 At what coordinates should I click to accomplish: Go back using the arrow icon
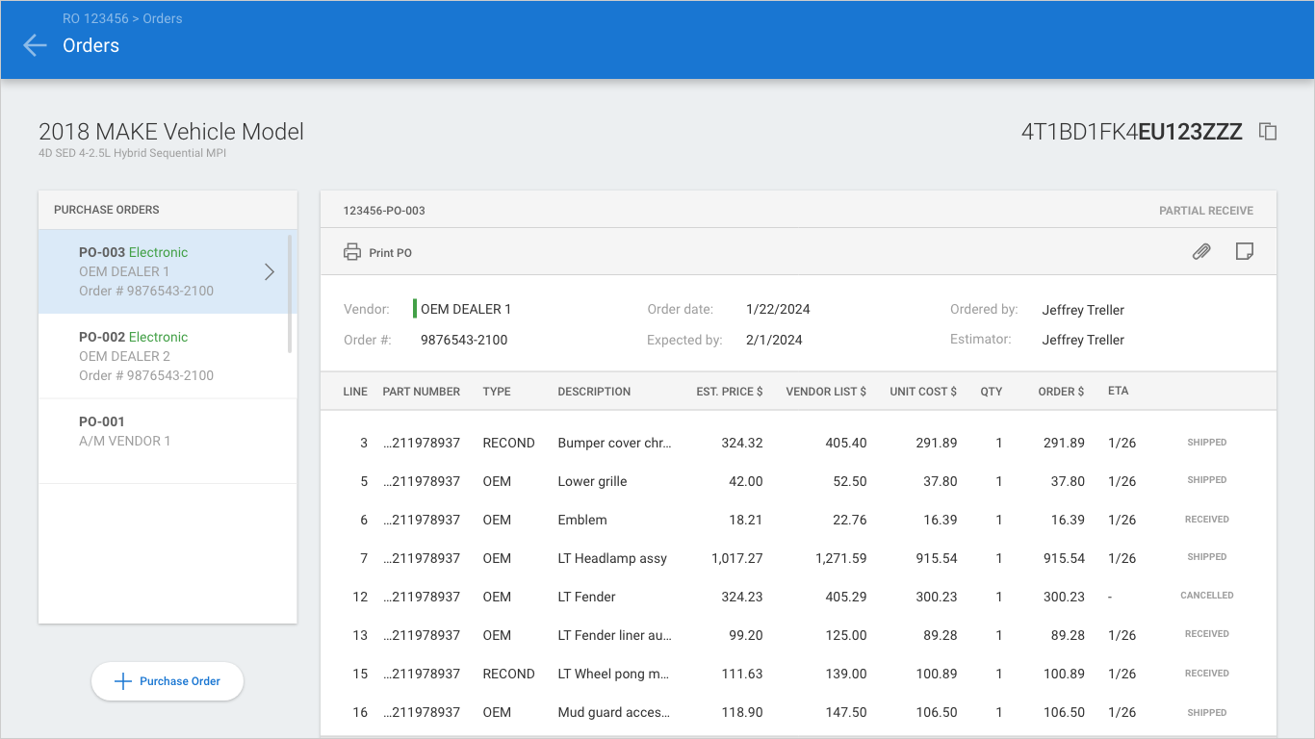click(x=35, y=45)
